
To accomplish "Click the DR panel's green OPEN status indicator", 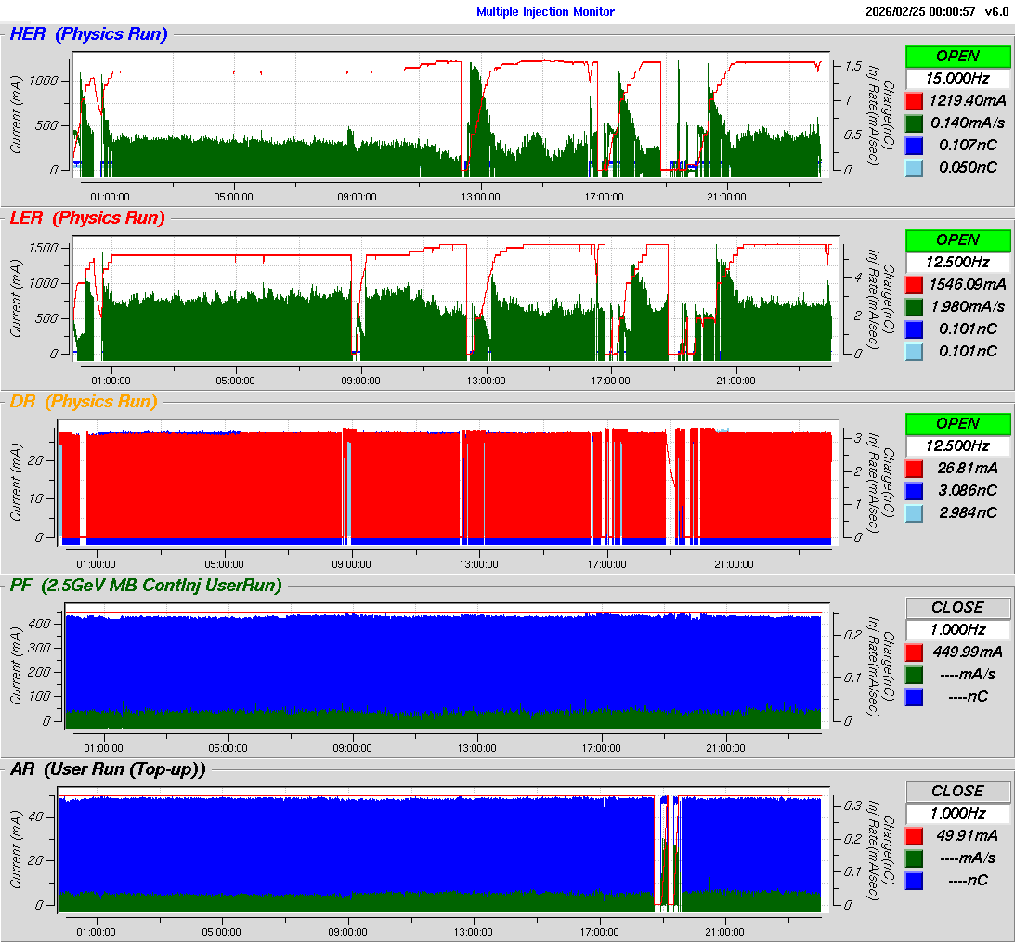I will click(x=957, y=423).
